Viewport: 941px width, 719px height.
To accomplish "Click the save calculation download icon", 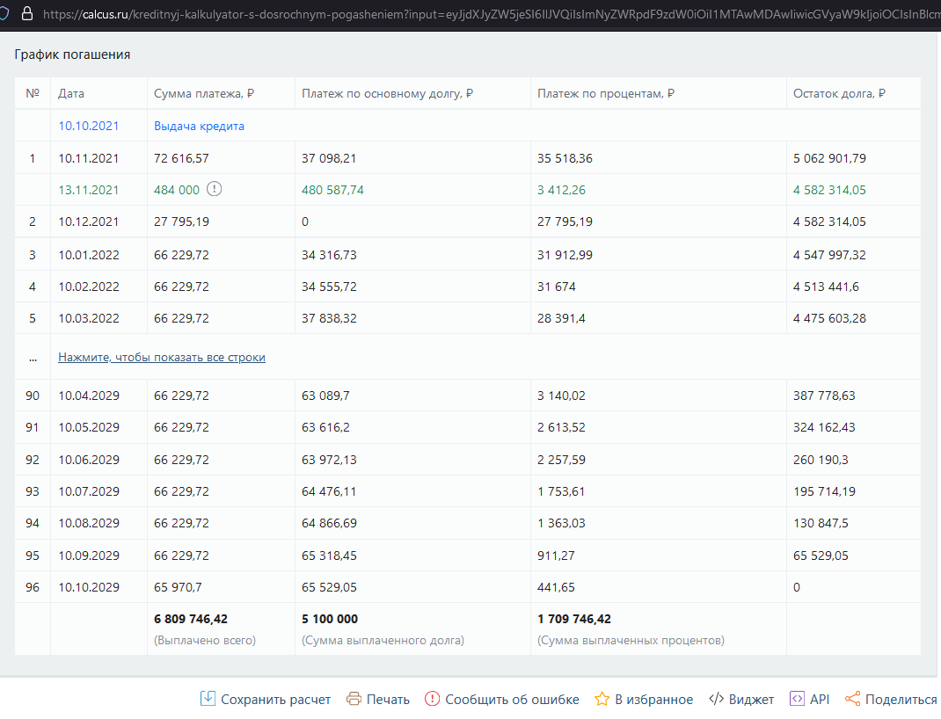I will [208, 699].
